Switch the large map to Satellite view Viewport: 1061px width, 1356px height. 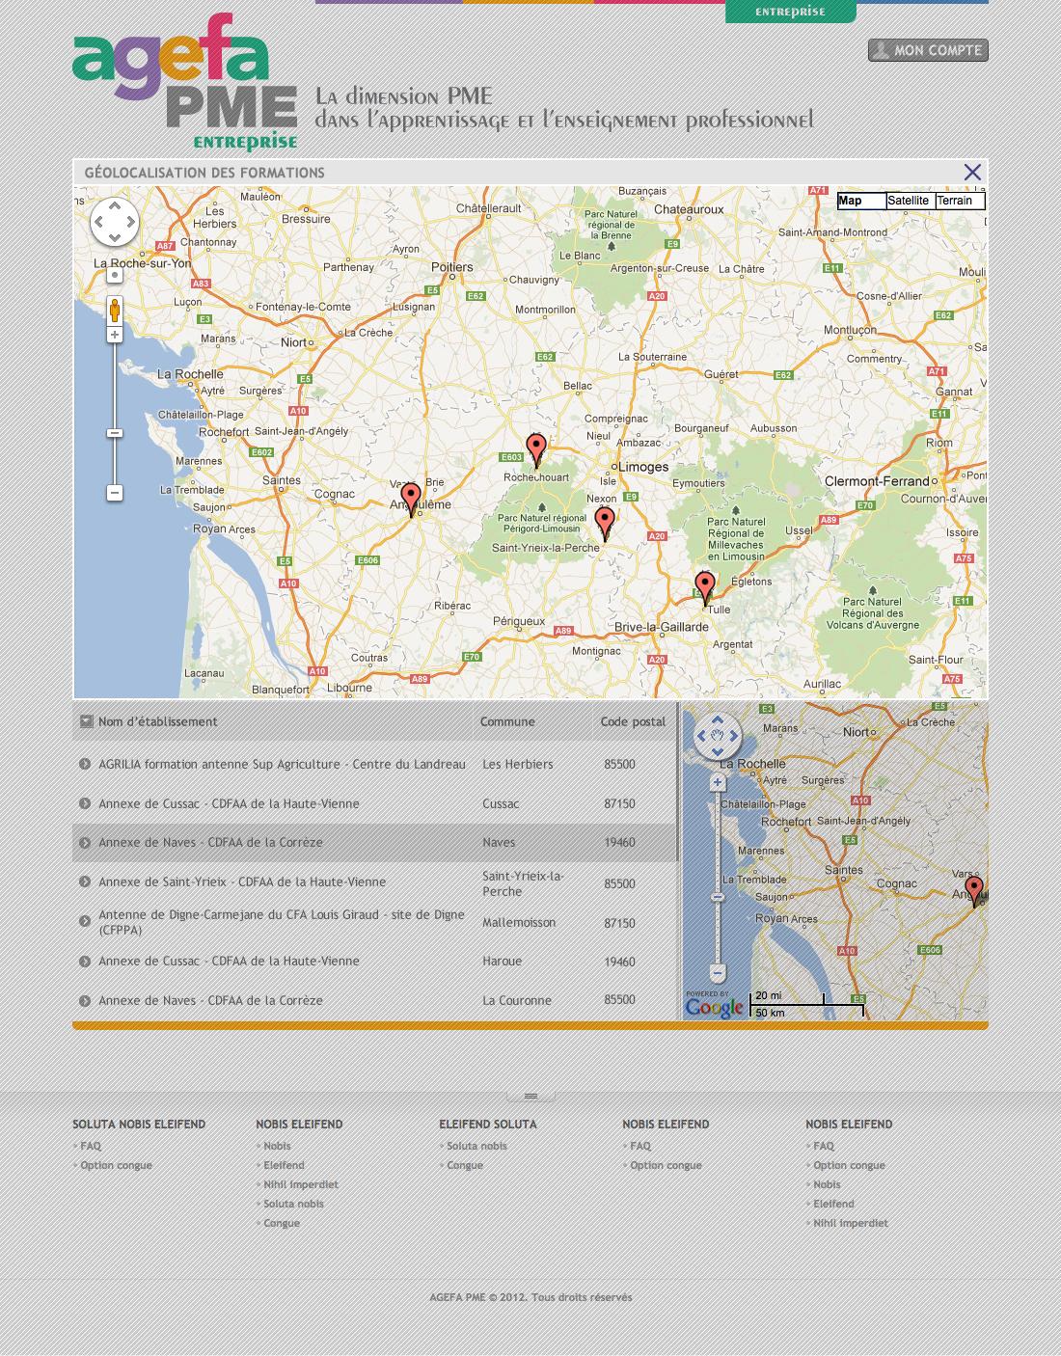coord(911,201)
